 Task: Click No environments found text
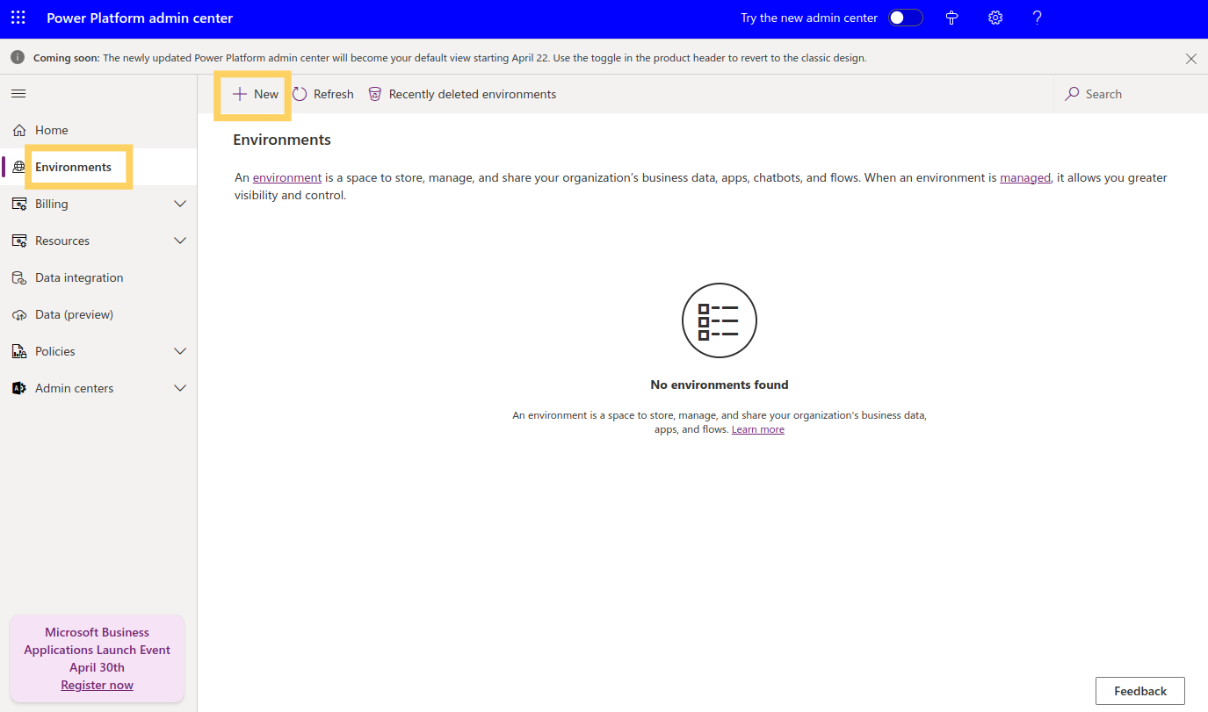(720, 385)
